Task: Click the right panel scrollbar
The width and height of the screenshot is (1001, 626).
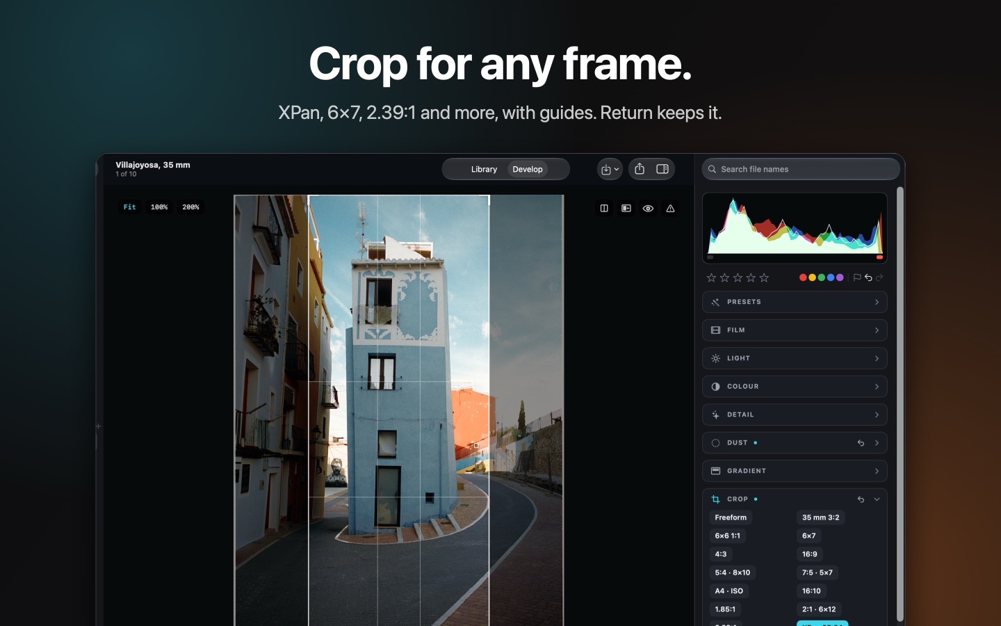Action: coord(900,403)
